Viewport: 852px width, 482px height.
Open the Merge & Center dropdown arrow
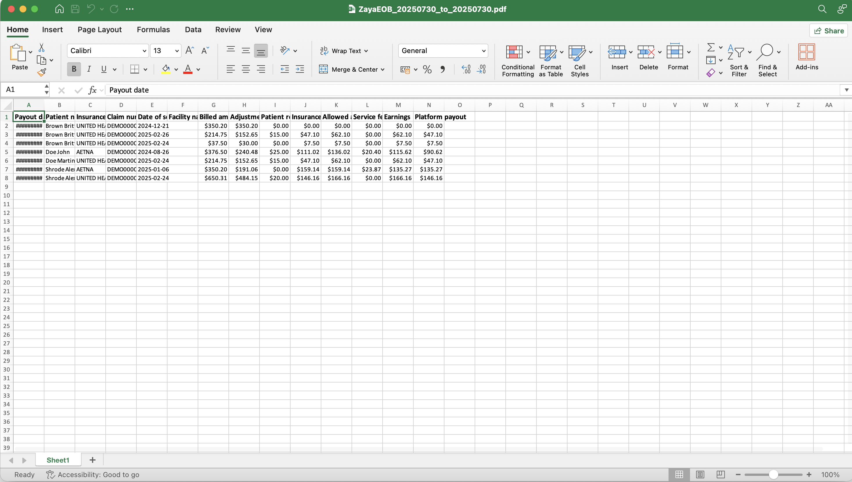(x=383, y=70)
